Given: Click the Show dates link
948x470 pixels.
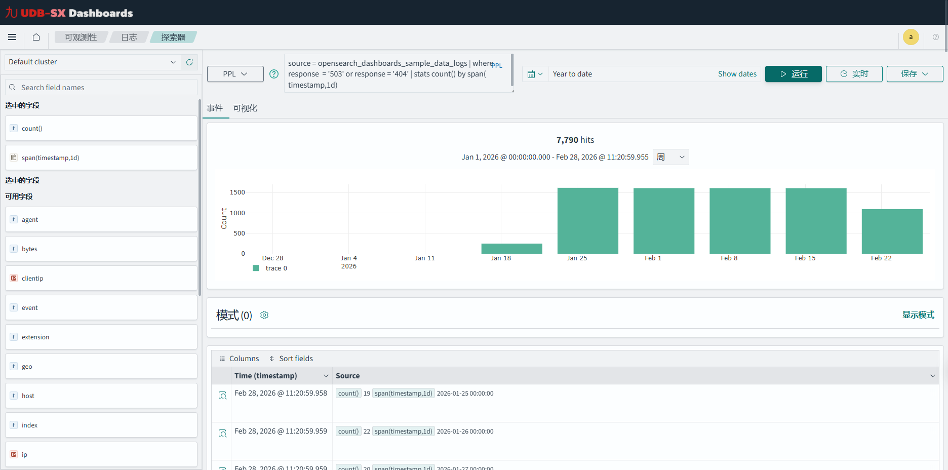Looking at the screenshot, I should 737,74.
